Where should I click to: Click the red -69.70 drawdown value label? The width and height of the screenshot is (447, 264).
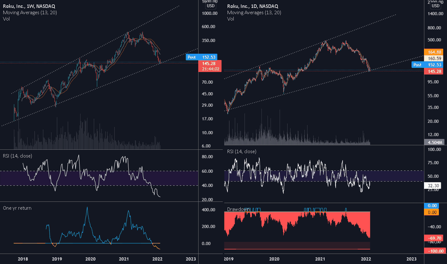coord(434,238)
